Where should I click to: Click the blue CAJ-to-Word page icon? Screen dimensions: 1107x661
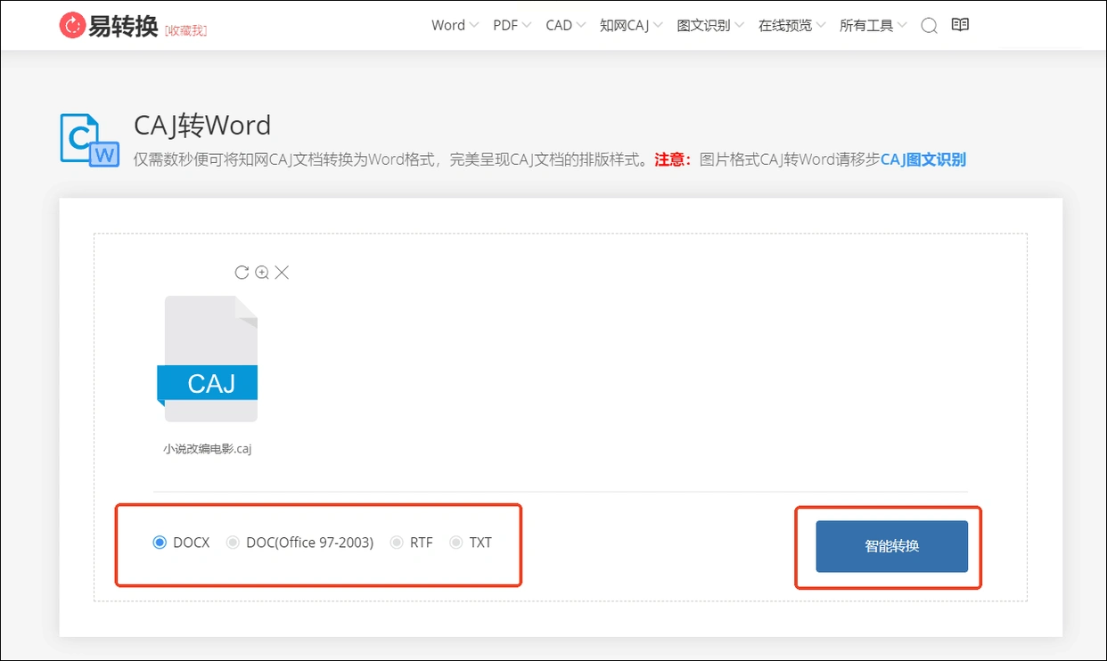(x=89, y=140)
